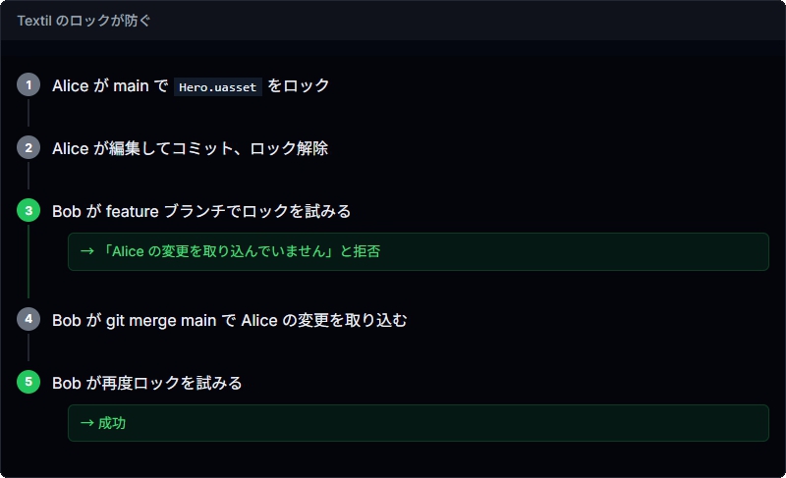Click the arrow before the Alice rejection message
The image size is (786, 478).
(87, 251)
